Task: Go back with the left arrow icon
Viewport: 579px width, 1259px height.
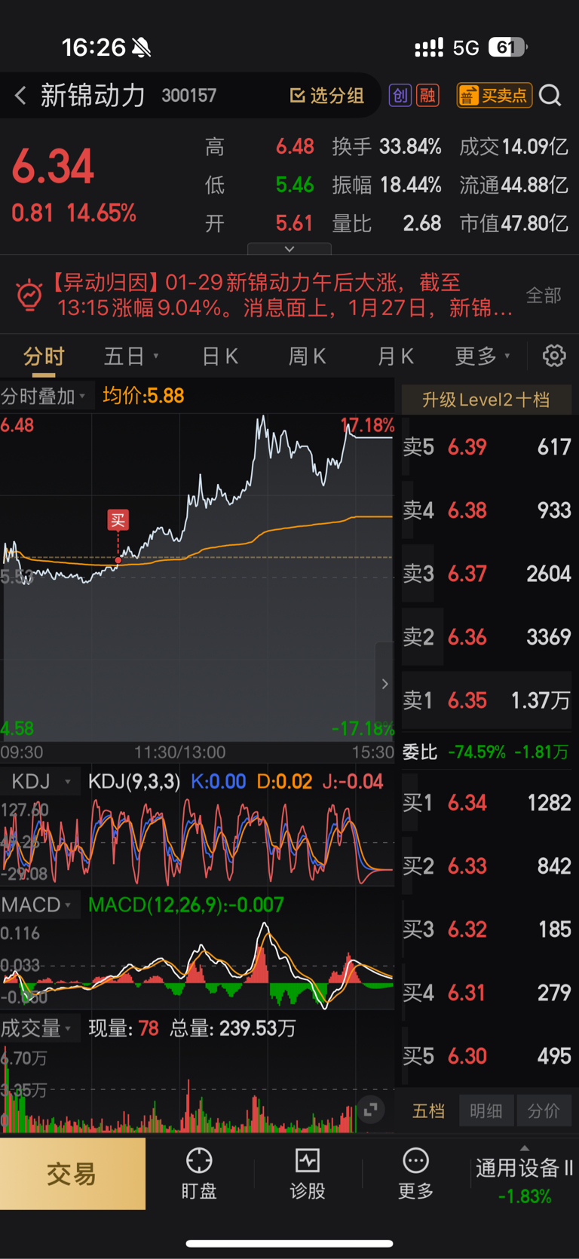Action: pos(20,95)
